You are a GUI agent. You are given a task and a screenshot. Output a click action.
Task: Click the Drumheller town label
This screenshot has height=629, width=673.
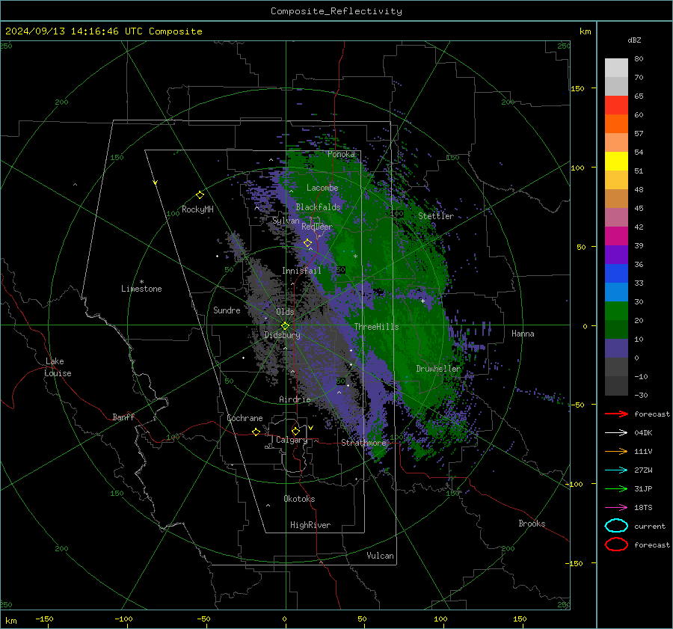(x=438, y=369)
